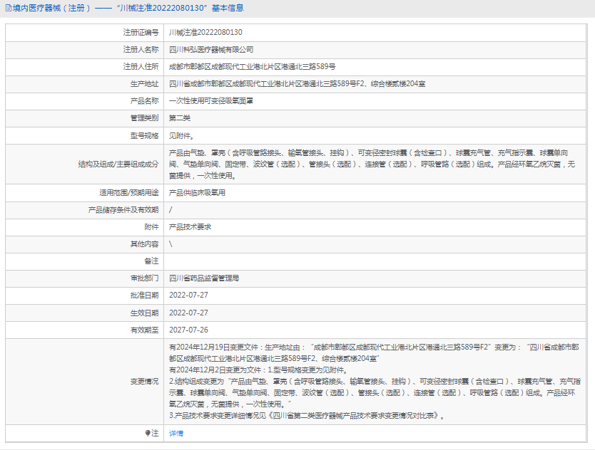This screenshot has width=595, height=450.
Task: Click the 注册人住所 address value
Action: [253, 67]
